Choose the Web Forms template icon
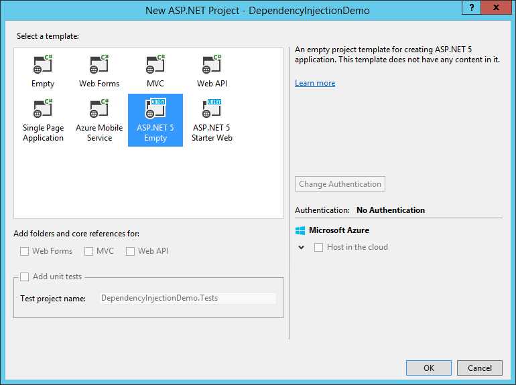The height and width of the screenshot is (385, 516). pyautogui.click(x=99, y=64)
